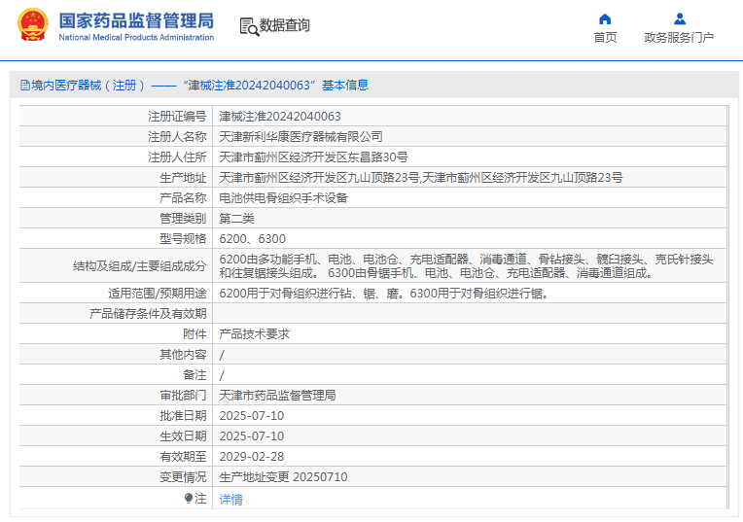The height and width of the screenshot is (522, 743).
Task: Open 政务服务门户 portal link
Action: [679, 37]
